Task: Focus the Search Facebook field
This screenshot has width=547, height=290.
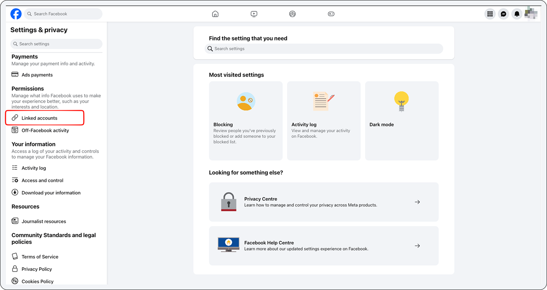Action: pos(63,14)
